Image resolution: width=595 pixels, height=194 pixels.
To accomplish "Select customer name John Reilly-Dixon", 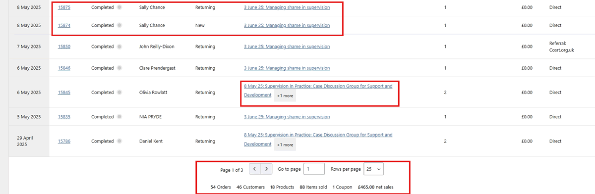I will (157, 47).
